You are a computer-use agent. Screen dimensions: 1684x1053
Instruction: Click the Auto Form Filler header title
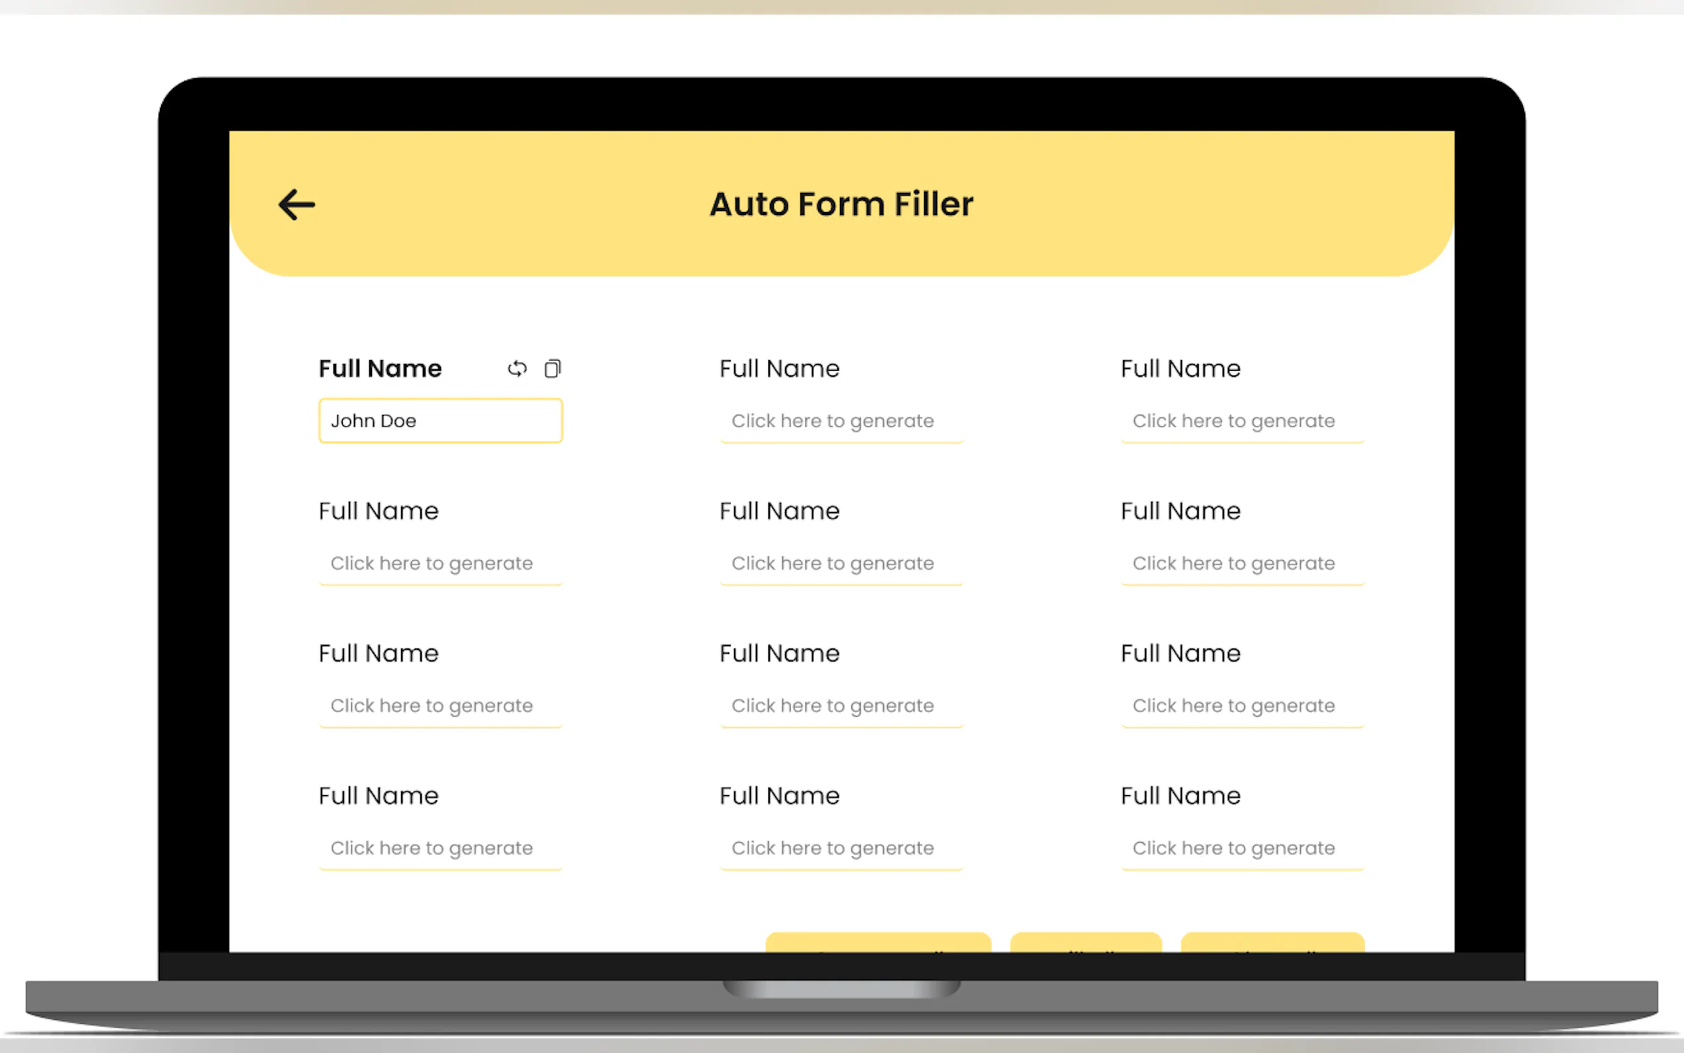[x=841, y=204]
